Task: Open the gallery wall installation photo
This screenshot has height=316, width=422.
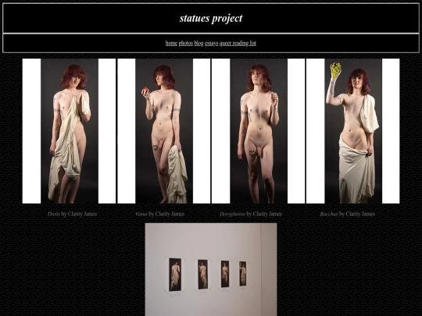Action: coord(211,269)
